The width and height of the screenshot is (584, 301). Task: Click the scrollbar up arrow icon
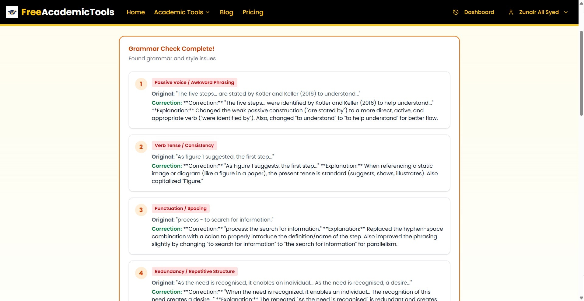click(x=581, y=2)
